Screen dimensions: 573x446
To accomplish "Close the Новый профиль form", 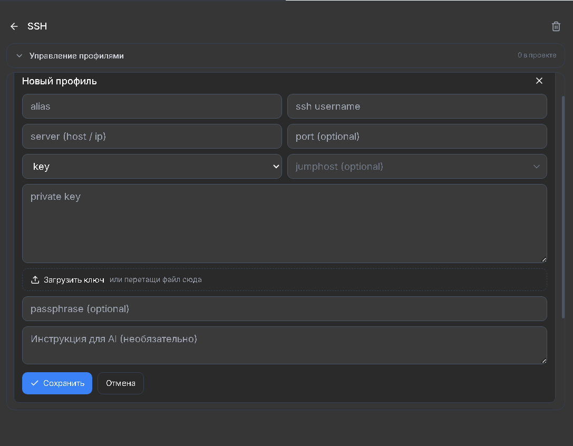I will coord(539,81).
